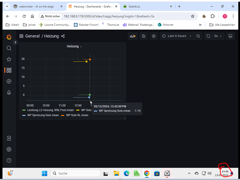
Task: Click the Add panel icon
Action: (x=133, y=36)
